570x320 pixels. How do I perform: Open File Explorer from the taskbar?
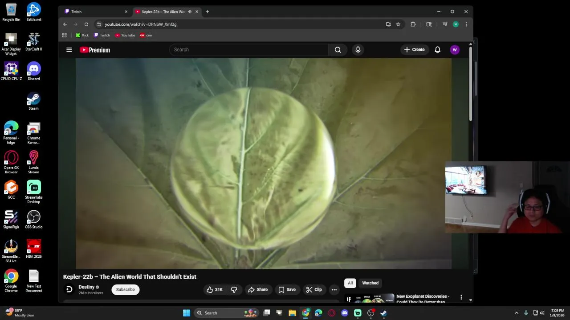click(x=292, y=313)
